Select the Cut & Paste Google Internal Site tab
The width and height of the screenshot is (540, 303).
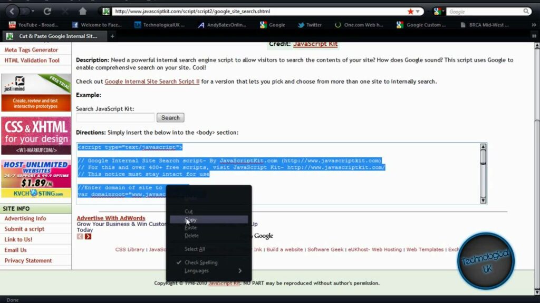point(54,36)
